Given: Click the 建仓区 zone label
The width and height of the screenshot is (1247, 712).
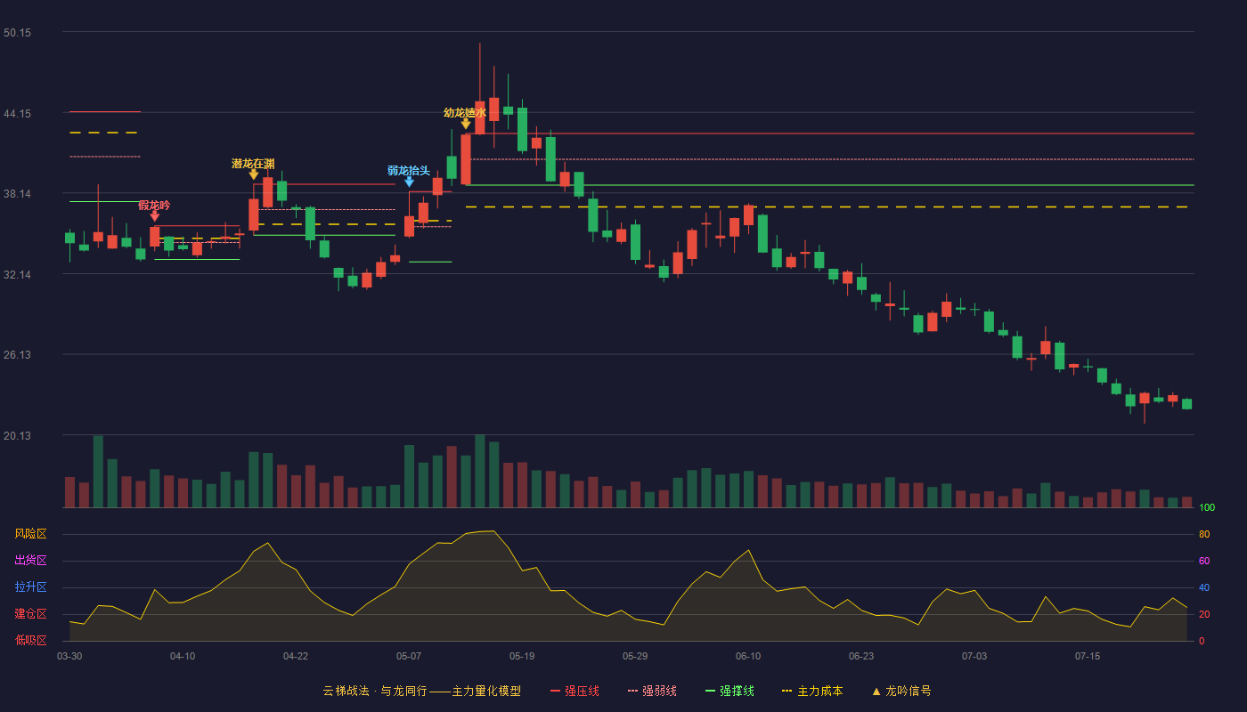Looking at the screenshot, I should (x=30, y=614).
